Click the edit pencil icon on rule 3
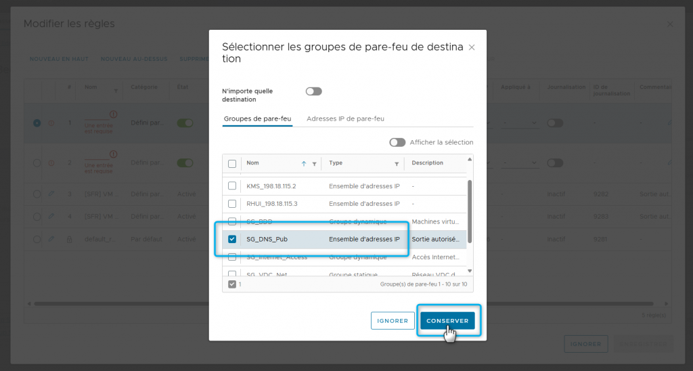The height and width of the screenshot is (371, 693). coord(51,194)
